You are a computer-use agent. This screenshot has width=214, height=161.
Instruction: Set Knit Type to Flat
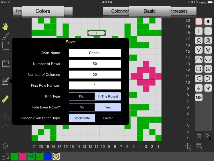pos(82,96)
